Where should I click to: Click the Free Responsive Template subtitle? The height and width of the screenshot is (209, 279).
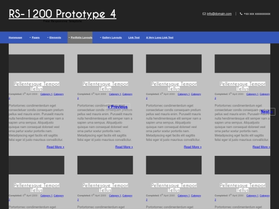point(63,21)
